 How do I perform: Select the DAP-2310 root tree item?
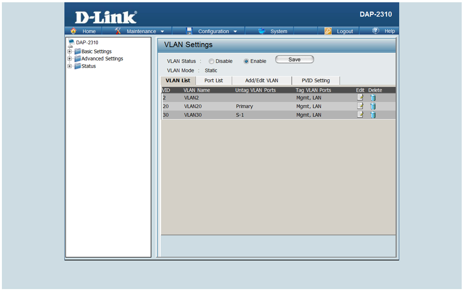click(x=87, y=42)
